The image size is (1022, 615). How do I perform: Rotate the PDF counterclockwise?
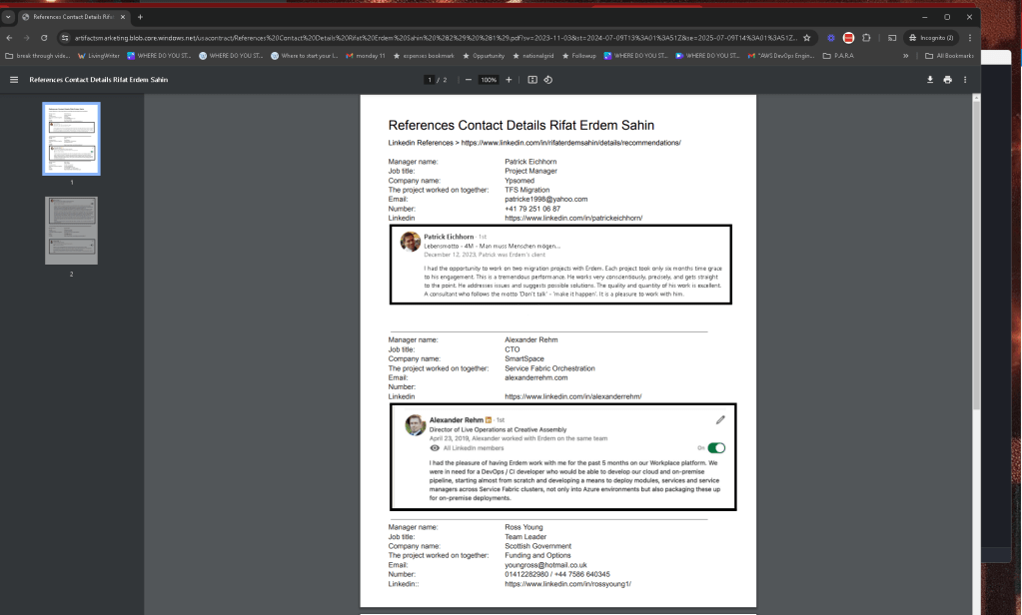click(x=548, y=80)
